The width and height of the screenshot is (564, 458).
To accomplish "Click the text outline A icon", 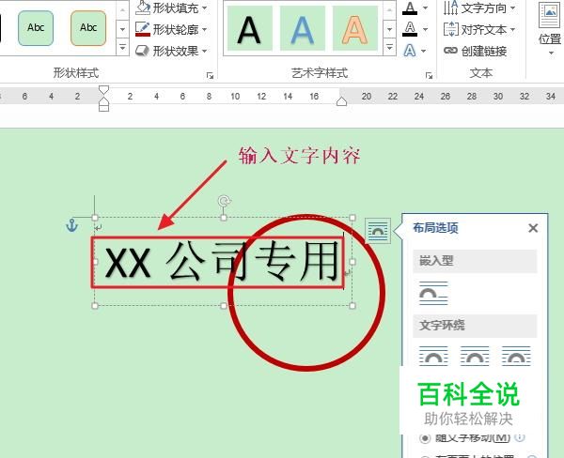I will tap(410, 29).
